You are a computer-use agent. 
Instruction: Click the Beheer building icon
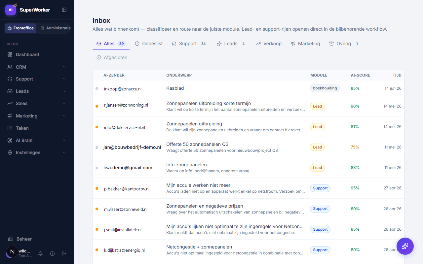coord(11,239)
